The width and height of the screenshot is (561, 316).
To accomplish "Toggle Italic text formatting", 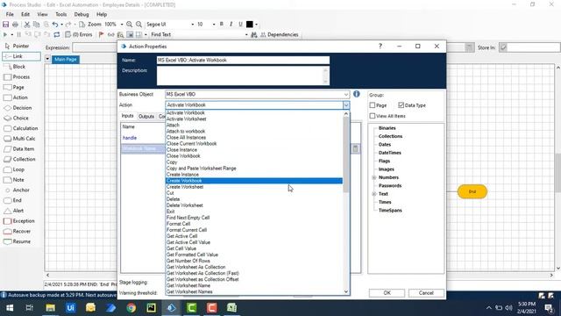I will (x=231, y=24).
